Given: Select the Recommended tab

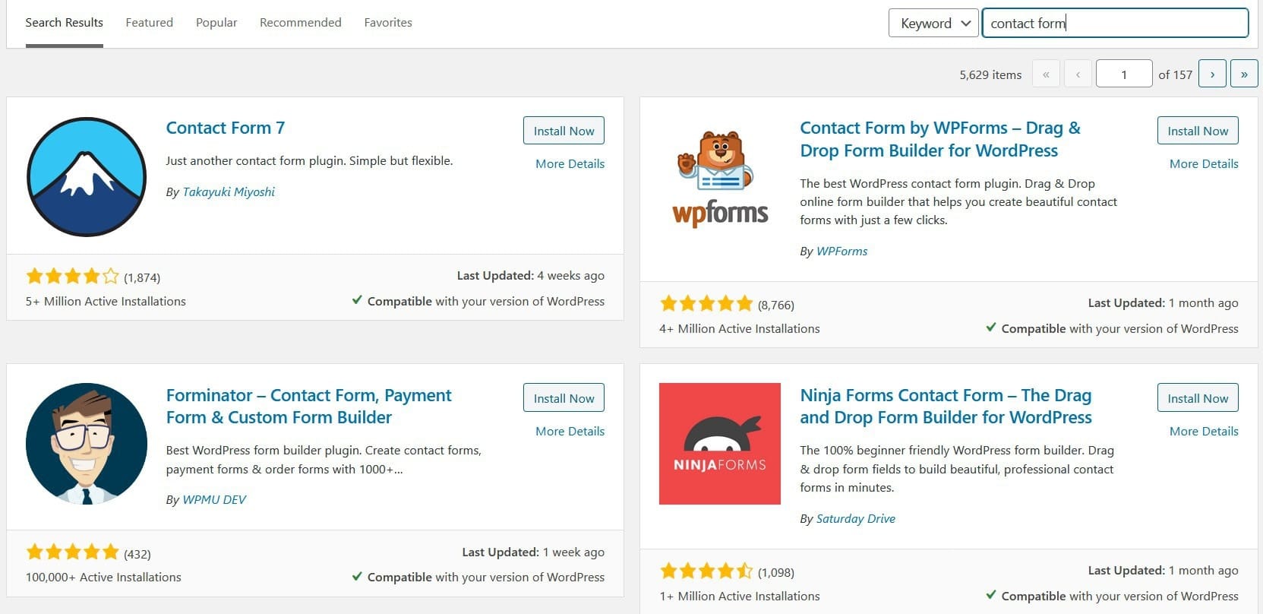Looking at the screenshot, I should tap(300, 23).
